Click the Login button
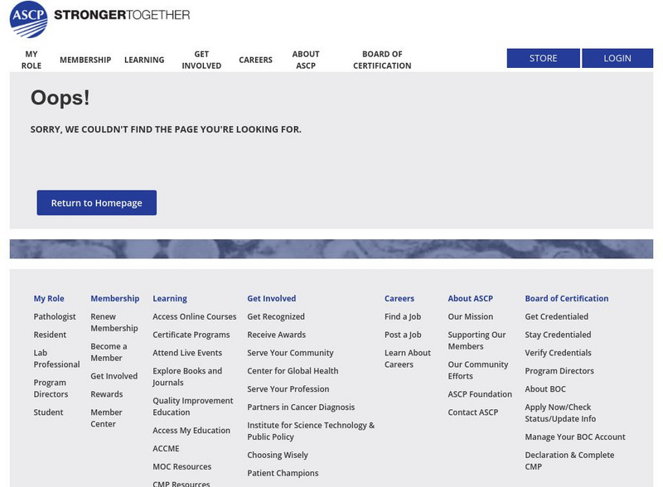 click(x=617, y=58)
